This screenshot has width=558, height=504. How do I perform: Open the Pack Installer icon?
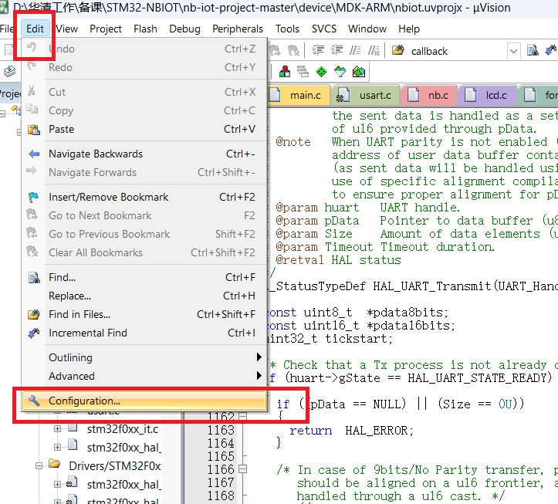click(358, 72)
